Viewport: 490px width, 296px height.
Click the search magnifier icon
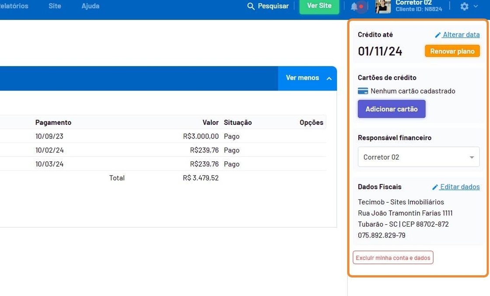click(x=251, y=6)
